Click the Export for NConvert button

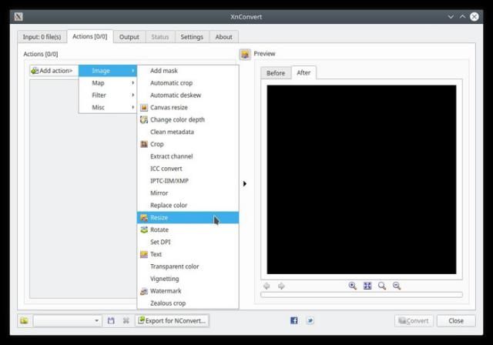point(172,320)
